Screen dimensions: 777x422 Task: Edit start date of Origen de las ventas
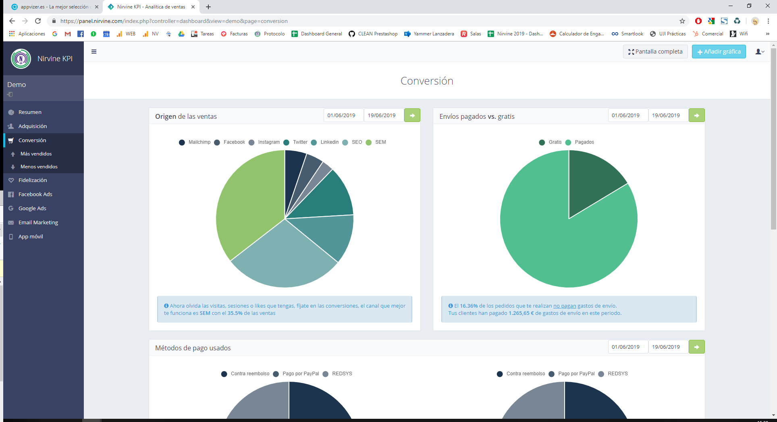pyautogui.click(x=344, y=115)
